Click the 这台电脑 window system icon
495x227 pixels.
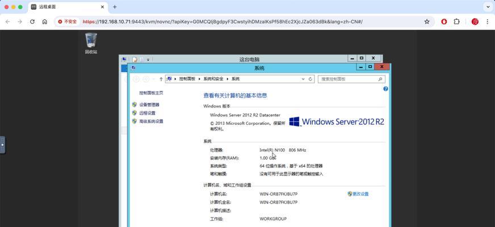124,59
